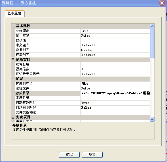
Task: Click the 默认值 empty value field
Action: pyautogui.click(x=115, y=41)
